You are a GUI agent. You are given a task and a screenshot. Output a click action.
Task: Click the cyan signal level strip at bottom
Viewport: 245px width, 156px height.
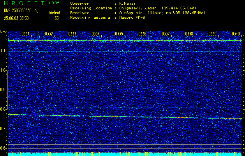(125, 154)
